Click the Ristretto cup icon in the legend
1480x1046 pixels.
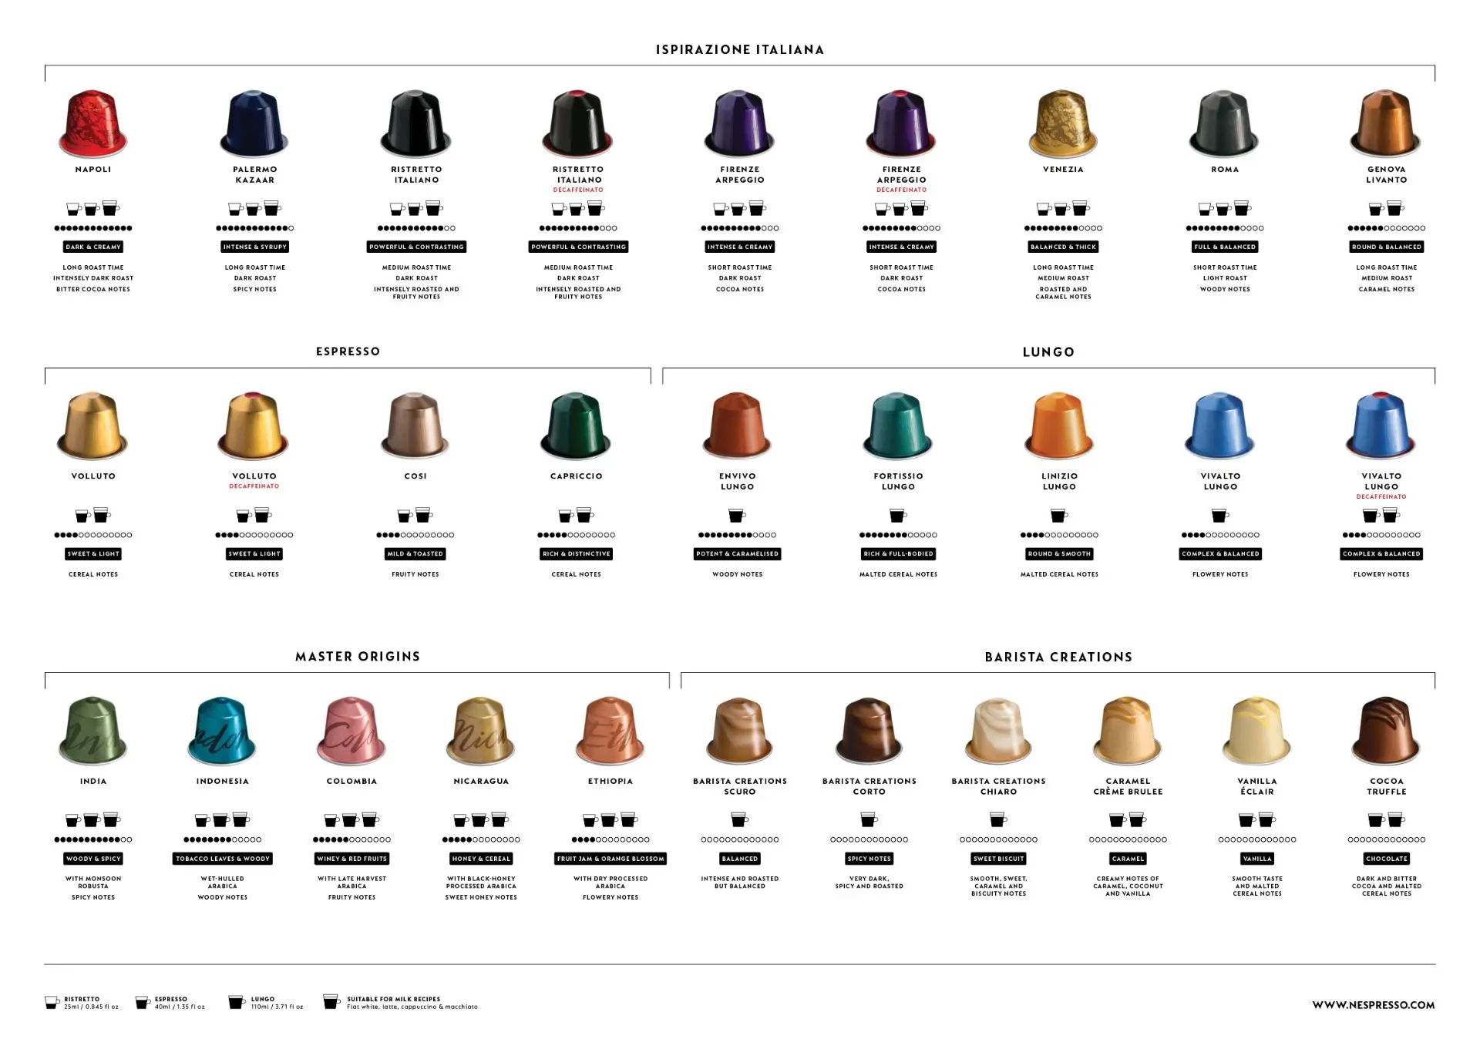pyautogui.click(x=52, y=1002)
